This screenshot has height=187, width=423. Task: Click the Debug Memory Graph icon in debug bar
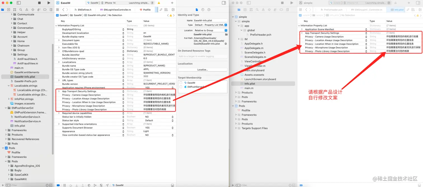click(95, 185)
